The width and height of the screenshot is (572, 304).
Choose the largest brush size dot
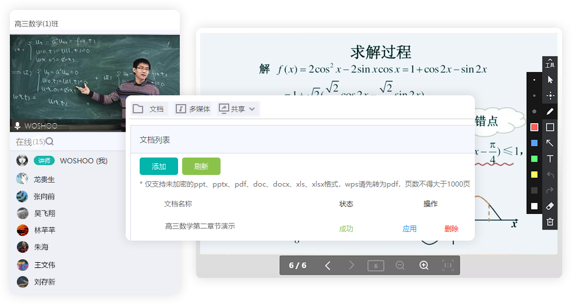click(534, 112)
